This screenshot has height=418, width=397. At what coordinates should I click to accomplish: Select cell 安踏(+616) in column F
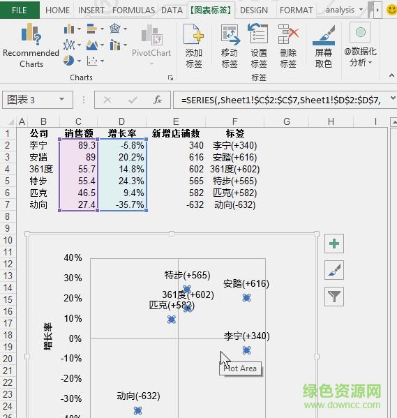click(x=234, y=157)
